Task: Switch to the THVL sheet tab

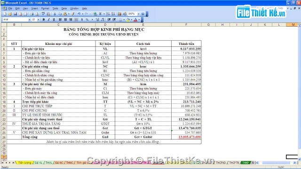Action: 48,163
